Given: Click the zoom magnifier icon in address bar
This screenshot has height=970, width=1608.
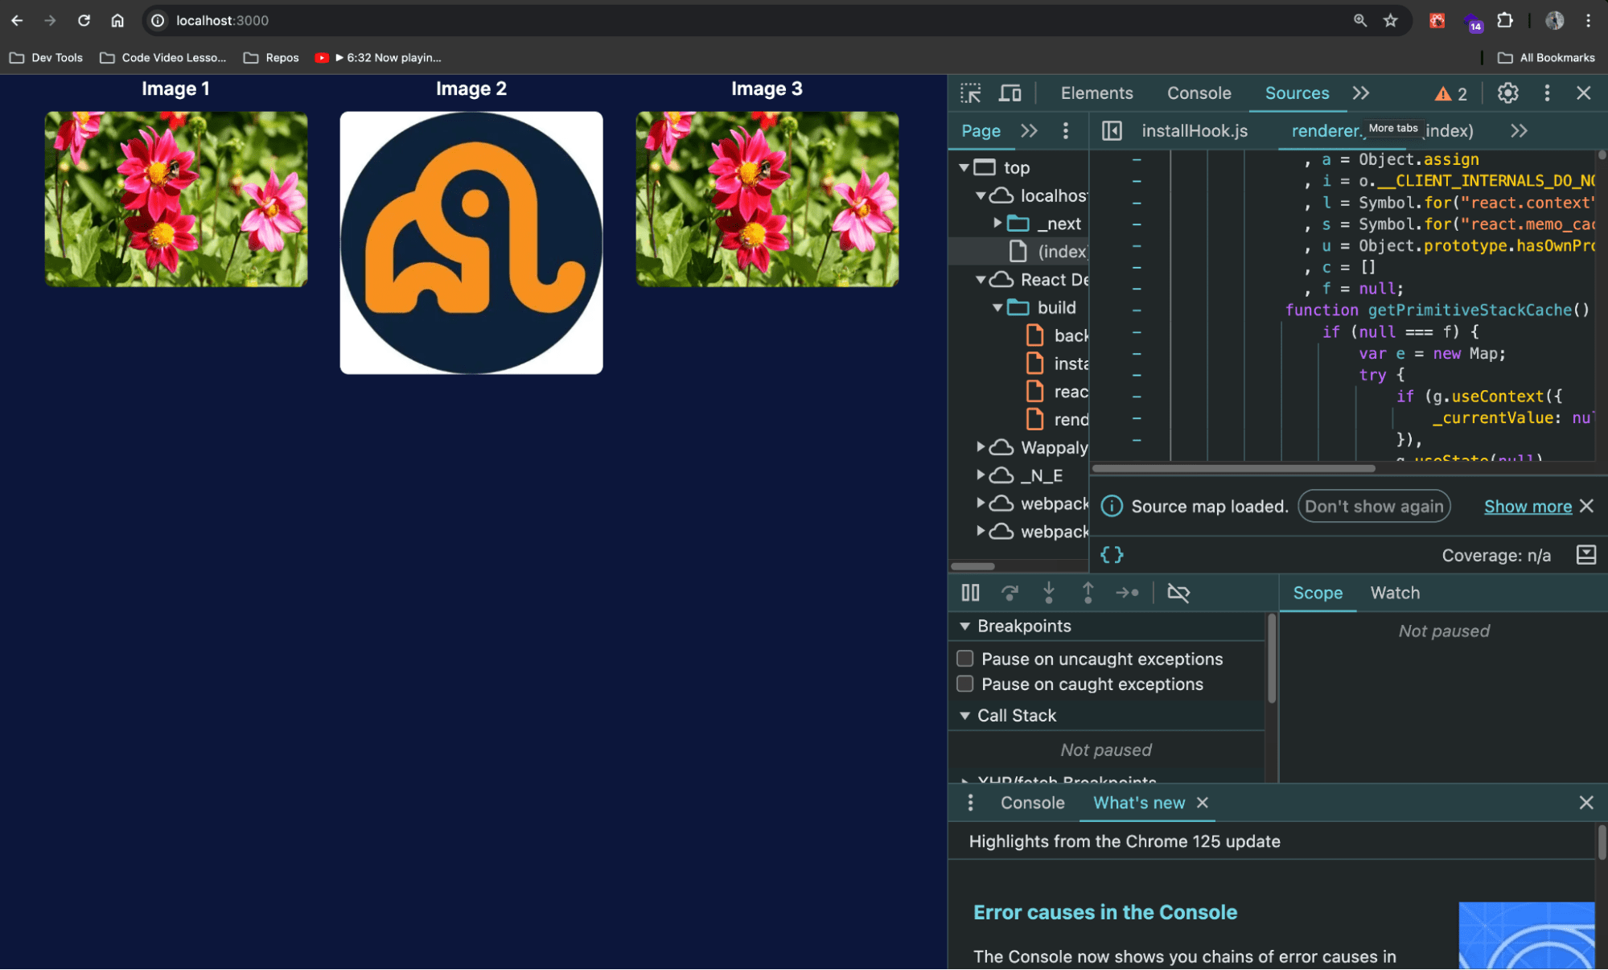Looking at the screenshot, I should [1359, 21].
